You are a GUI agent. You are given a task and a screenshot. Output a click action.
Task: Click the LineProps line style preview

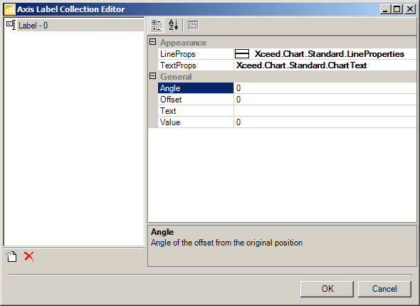tap(242, 54)
